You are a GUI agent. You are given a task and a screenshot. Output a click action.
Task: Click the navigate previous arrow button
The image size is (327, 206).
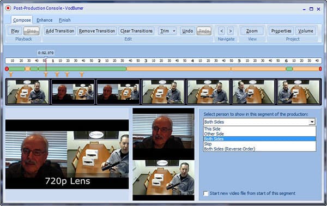[221, 31]
